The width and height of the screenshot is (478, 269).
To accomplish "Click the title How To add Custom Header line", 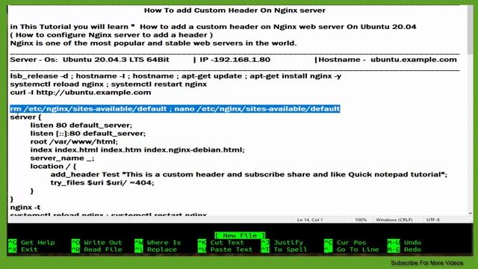I will point(235,10).
